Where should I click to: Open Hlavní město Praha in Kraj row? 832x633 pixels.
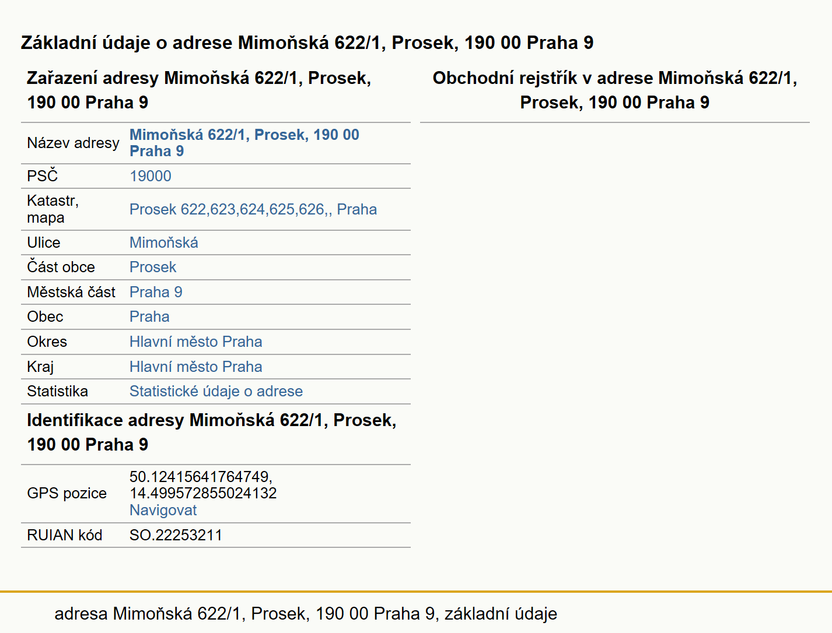point(196,367)
